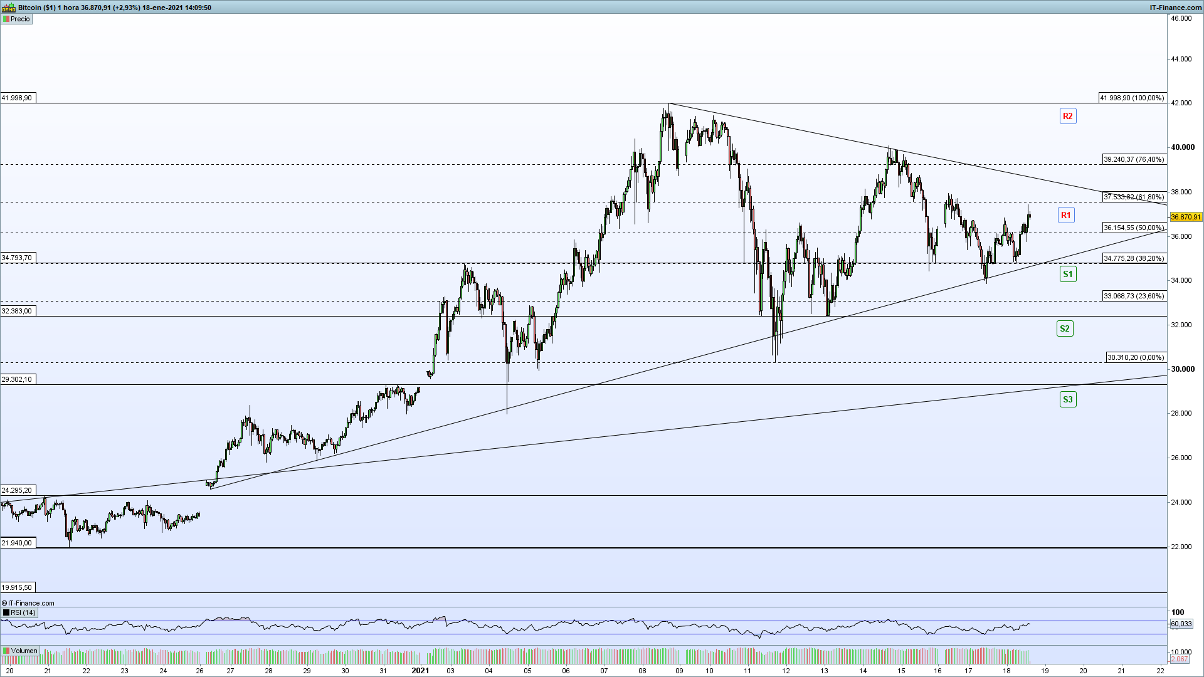Click the horizontal line label 41.998,90 on left
The width and height of the screenshot is (1204, 677).
(x=17, y=98)
